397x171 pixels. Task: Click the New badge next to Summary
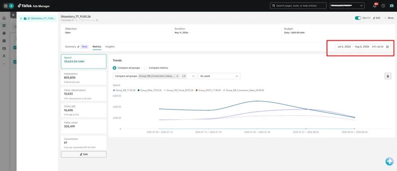[x=84, y=47]
